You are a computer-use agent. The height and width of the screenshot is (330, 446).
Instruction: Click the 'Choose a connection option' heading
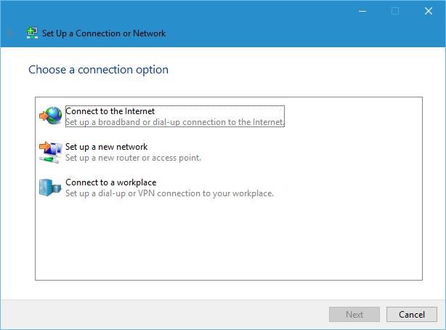coord(98,70)
